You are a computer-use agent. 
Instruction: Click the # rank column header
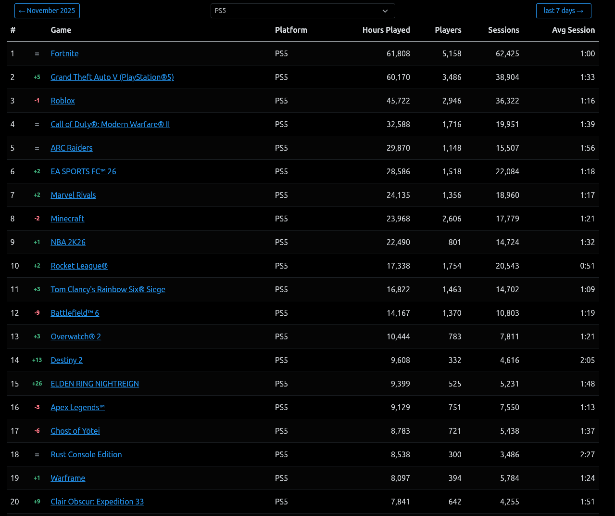coord(13,30)
